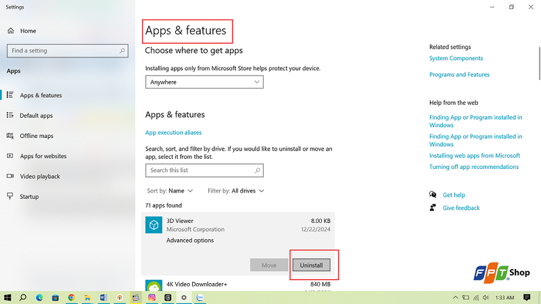Launch Google Chrome from taskbar

point(72,297)
